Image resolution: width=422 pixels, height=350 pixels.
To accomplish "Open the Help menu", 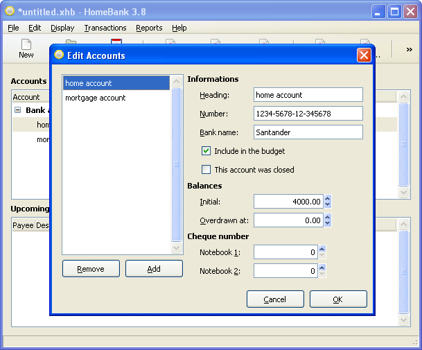I will [179, 28].
